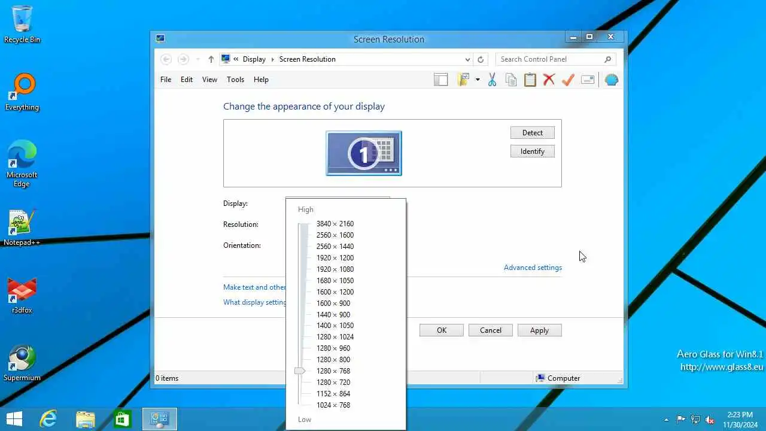This screenshot has width=766, height=431.
Task: Select 1920 × 1200 resolution
Action: [335, 258]
